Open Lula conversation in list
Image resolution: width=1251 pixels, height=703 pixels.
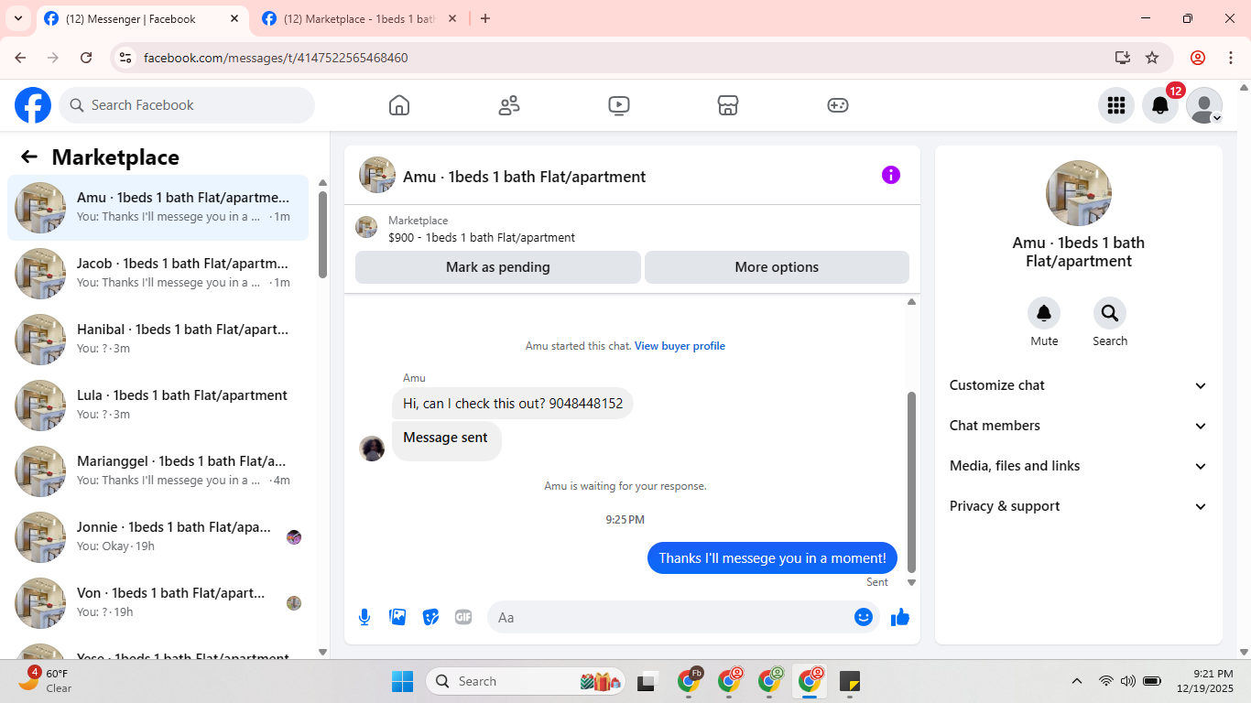click(158, 406)
